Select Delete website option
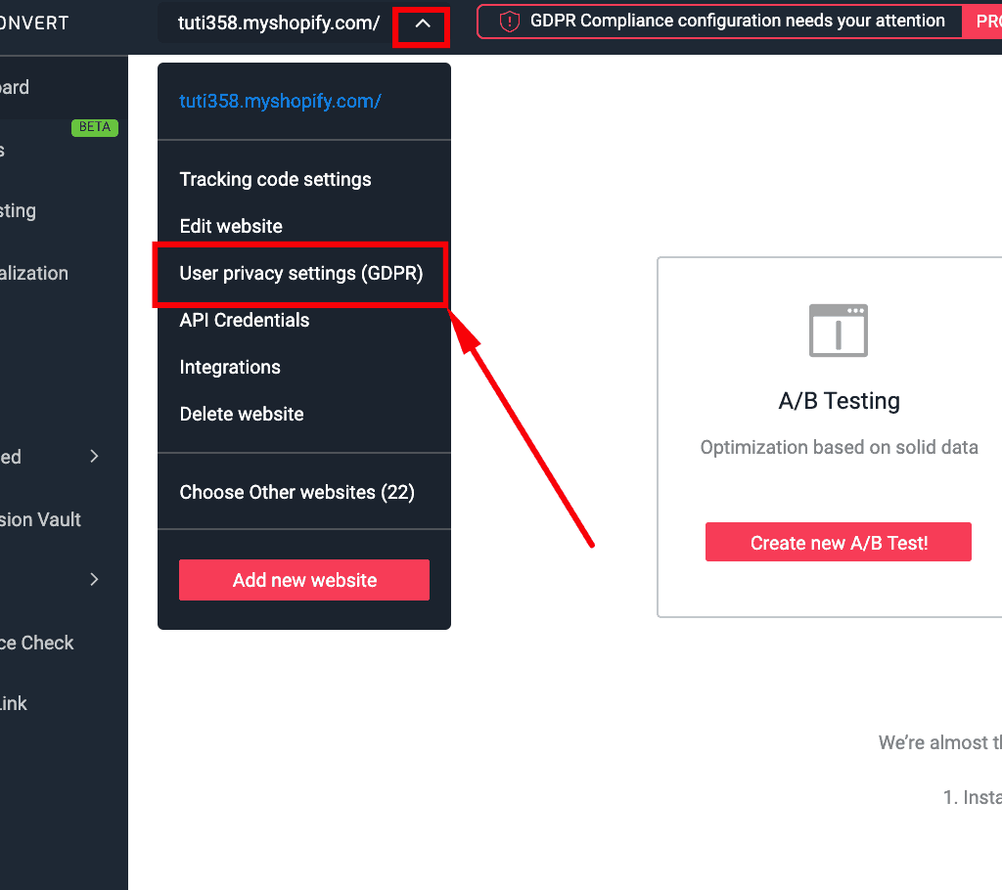Image resolution: width=1002 pixels, height=890 pixels. tap(242, 414)
